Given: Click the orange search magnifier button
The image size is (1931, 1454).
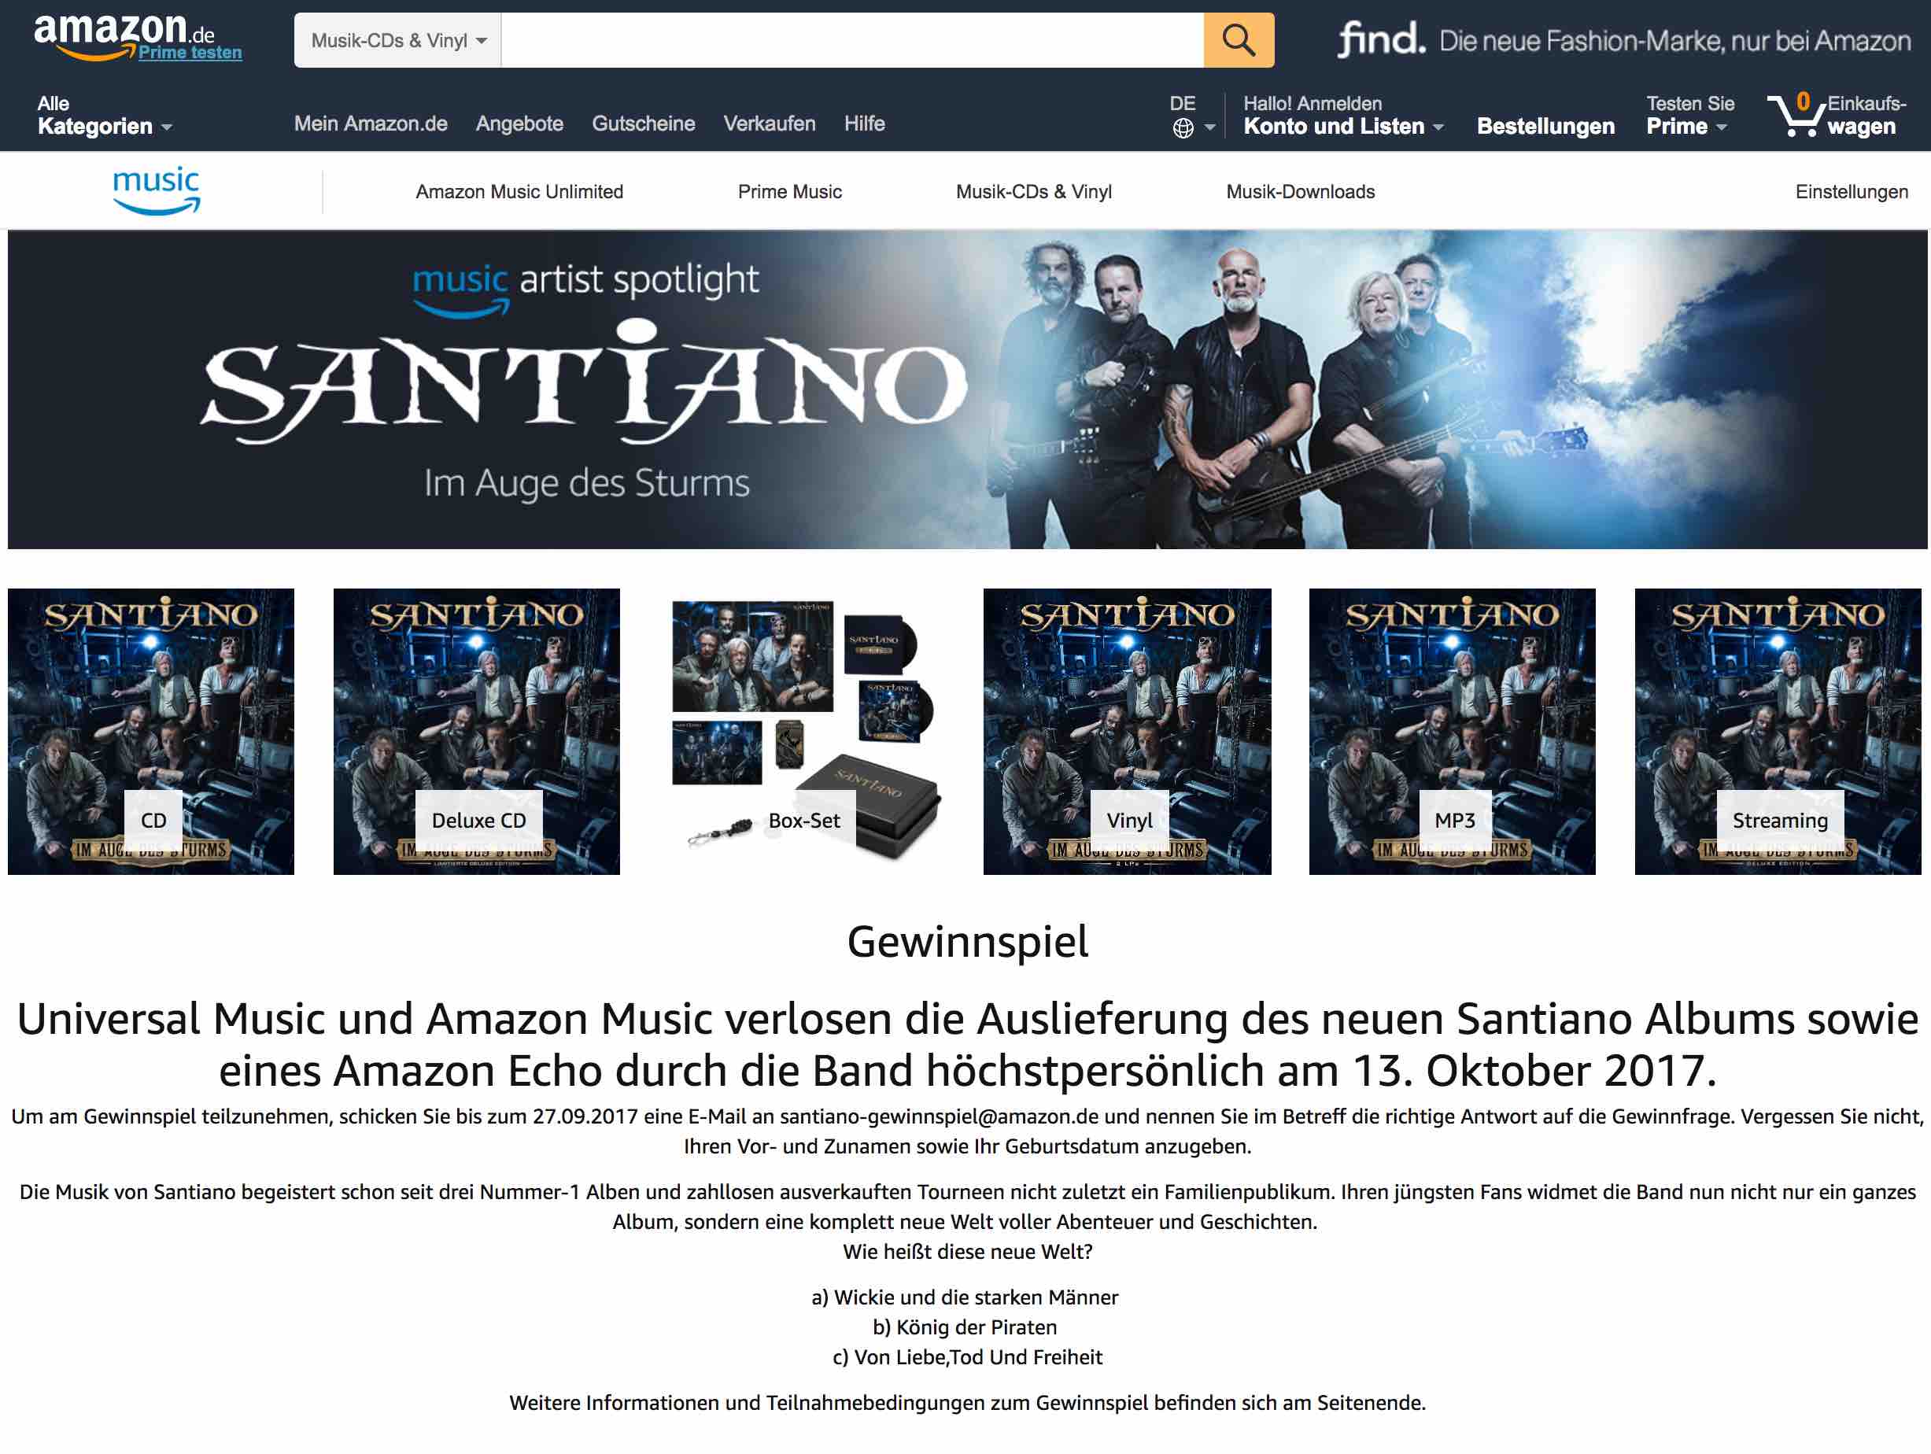Looking at the screenshot, I should (1238, 40).
